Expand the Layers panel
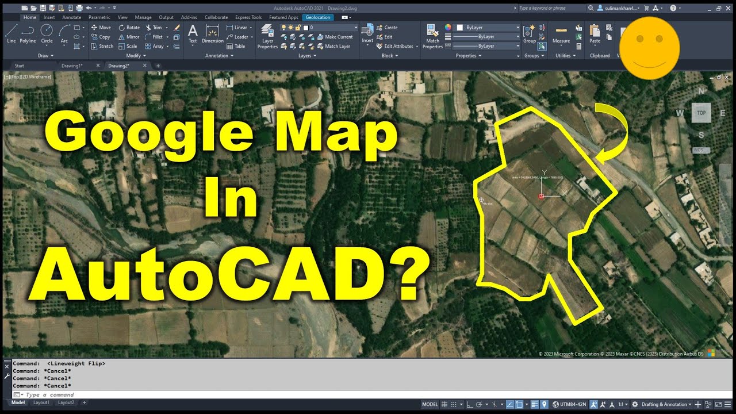736x414 pixels. click(x=307, y=56)
